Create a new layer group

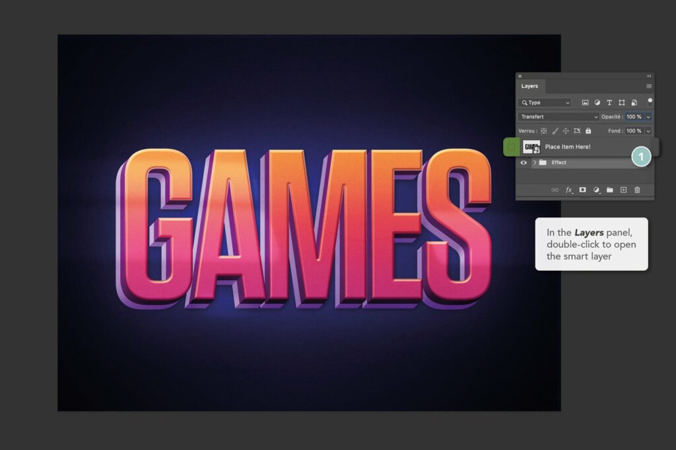(x=610, y=190)
